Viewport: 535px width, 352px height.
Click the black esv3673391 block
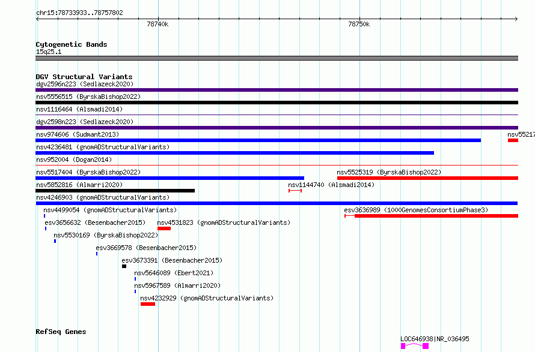coord(124,266)
